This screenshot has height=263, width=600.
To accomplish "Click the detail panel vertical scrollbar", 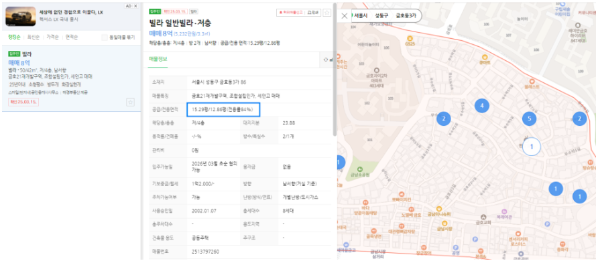I will coord(335,69).
